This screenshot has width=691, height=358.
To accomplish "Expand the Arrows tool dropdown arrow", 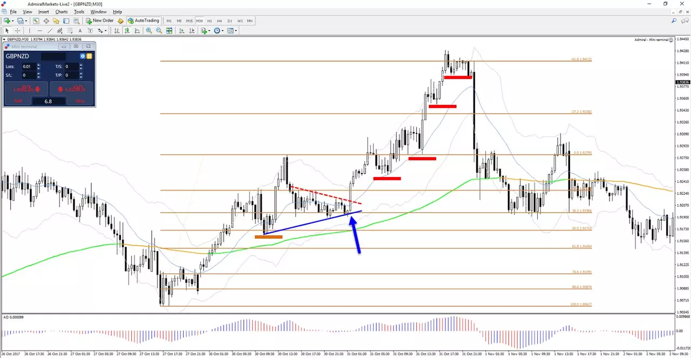I will pyautogui.click(x=105, y=31).
